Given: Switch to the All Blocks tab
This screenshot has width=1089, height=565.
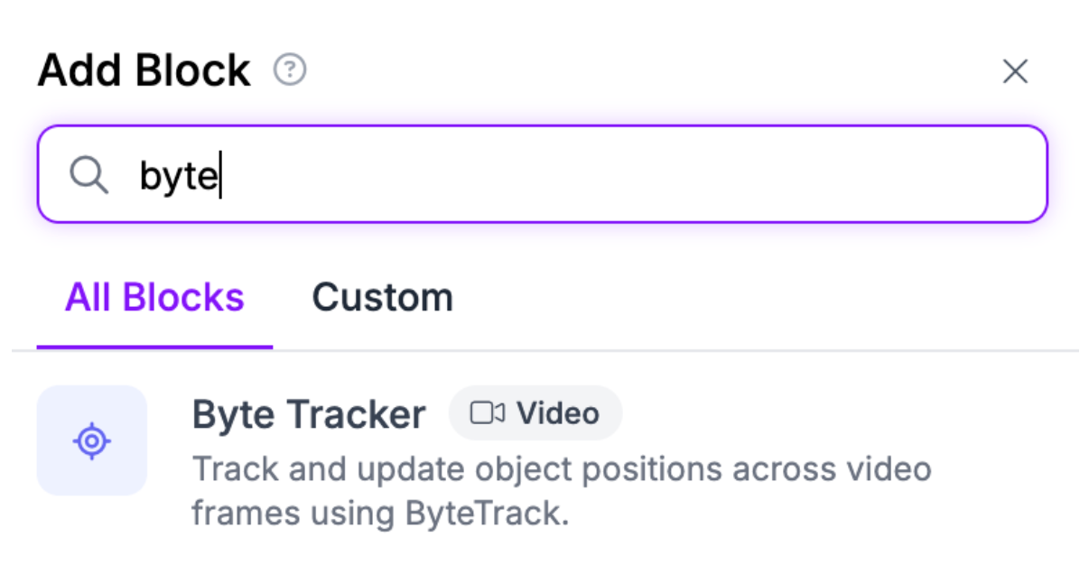Looking at the screenshot, I should tap(154, 297).
